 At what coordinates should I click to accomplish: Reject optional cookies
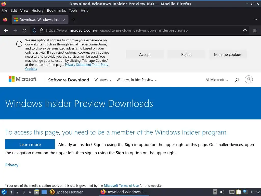pyautogui.click(x=186, y=55)
